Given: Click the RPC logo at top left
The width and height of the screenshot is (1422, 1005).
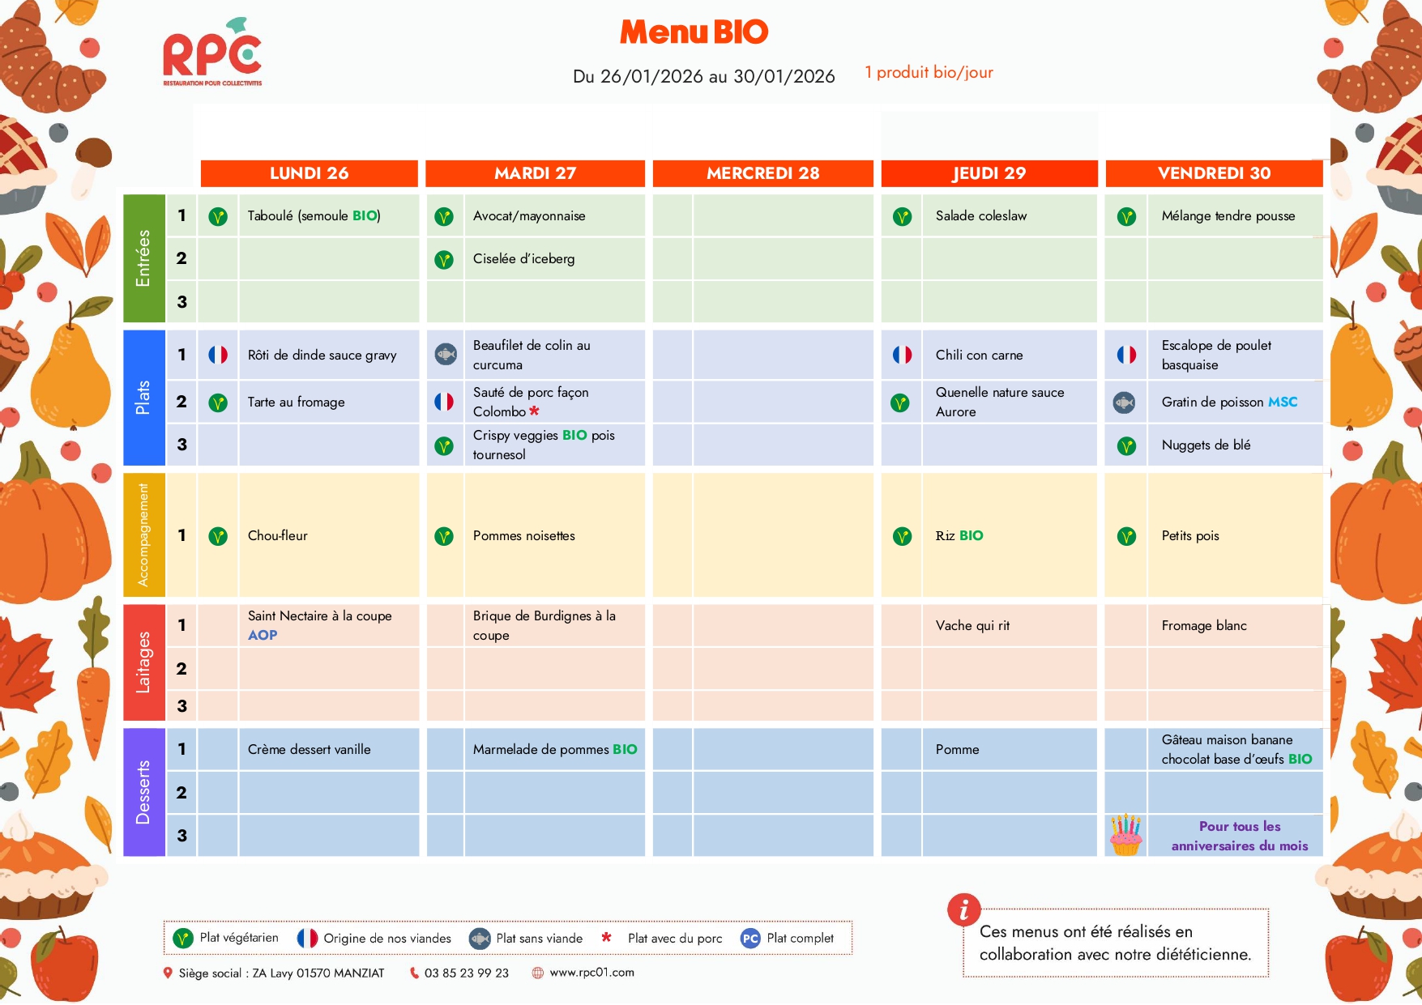Looking at the screenshot, I should coord(212,55).
